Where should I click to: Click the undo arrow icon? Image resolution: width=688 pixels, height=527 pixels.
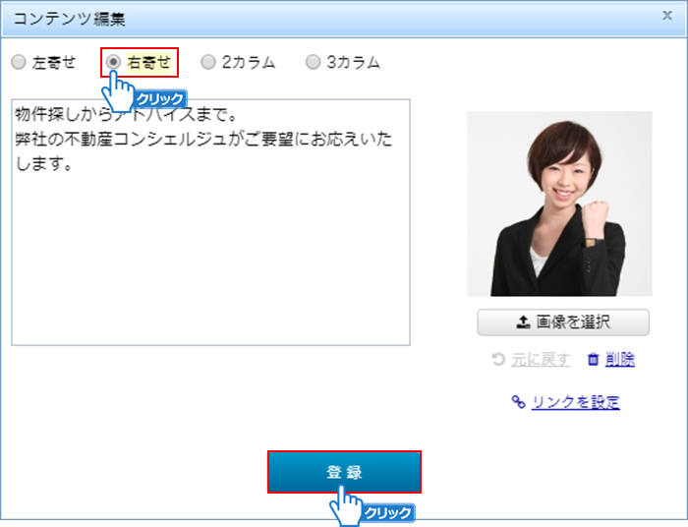(498, 360)
